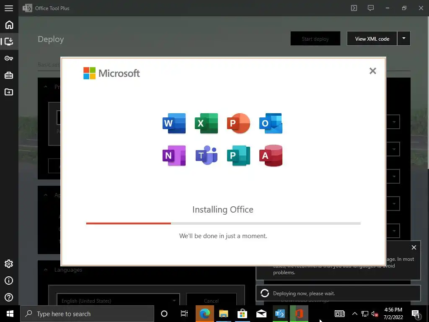Image resolution: width=429 pixels, height=322 pixels.
Task: Open Task View on the taskbar
Action: click(x=184, y=314)
